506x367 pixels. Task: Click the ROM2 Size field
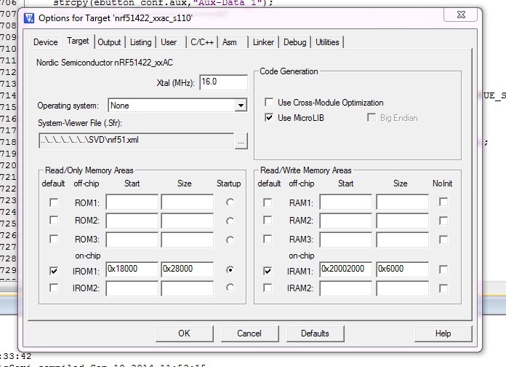(x=187, y=221)
